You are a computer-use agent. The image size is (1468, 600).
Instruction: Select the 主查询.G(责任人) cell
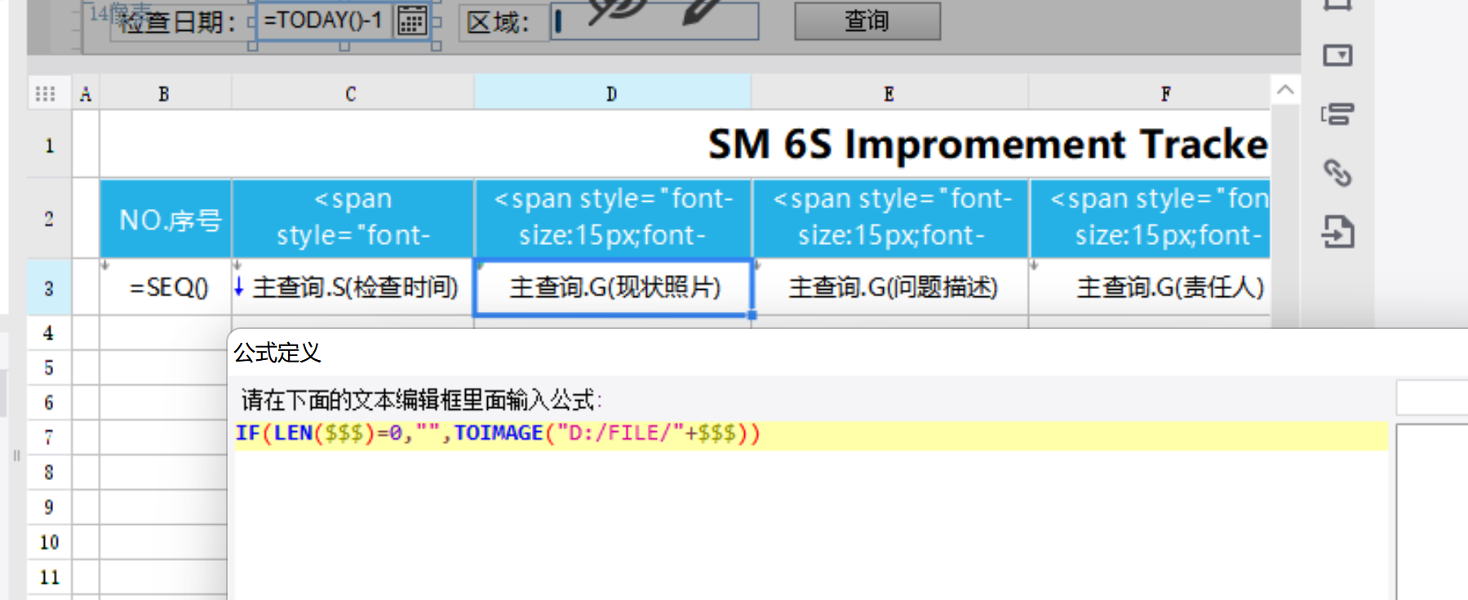coord(1150,287)
